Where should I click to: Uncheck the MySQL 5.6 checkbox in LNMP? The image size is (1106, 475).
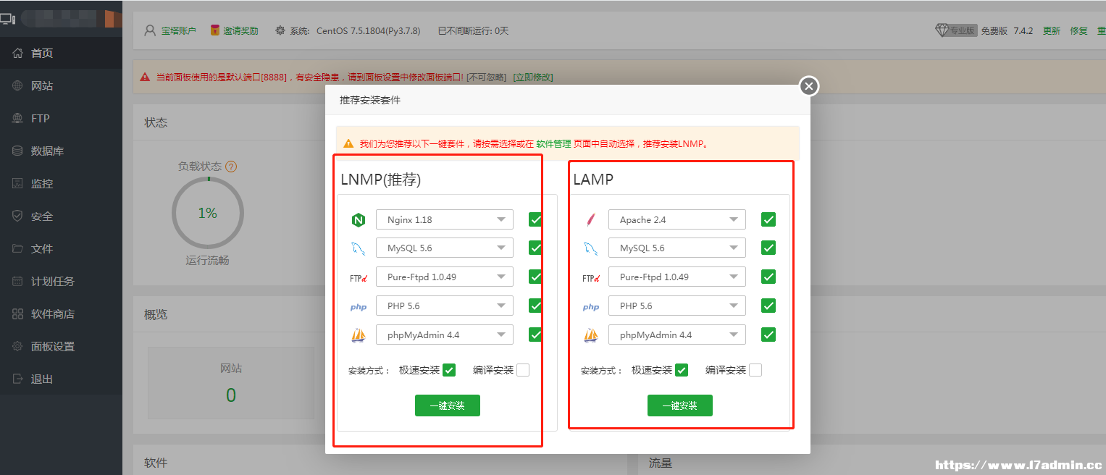click(535, 248)
